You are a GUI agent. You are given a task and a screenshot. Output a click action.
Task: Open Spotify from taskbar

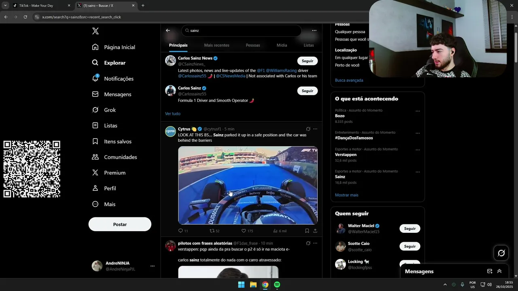277,285
